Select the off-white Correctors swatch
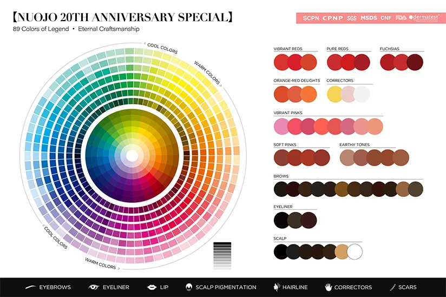Viewport: 446px width, 297px height. [x=362, y=94]
